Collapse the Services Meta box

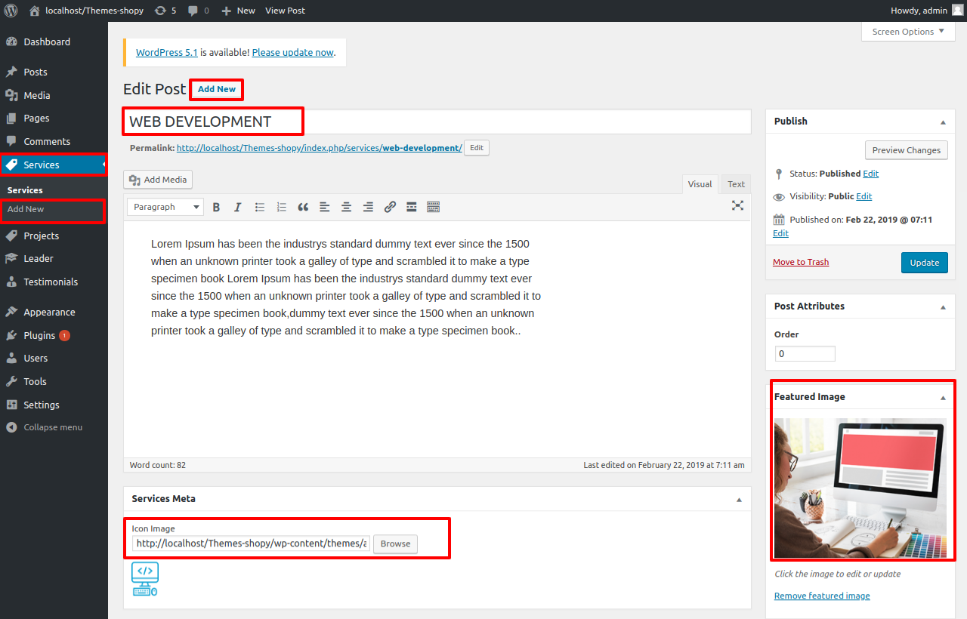click(x=739, y=499)
